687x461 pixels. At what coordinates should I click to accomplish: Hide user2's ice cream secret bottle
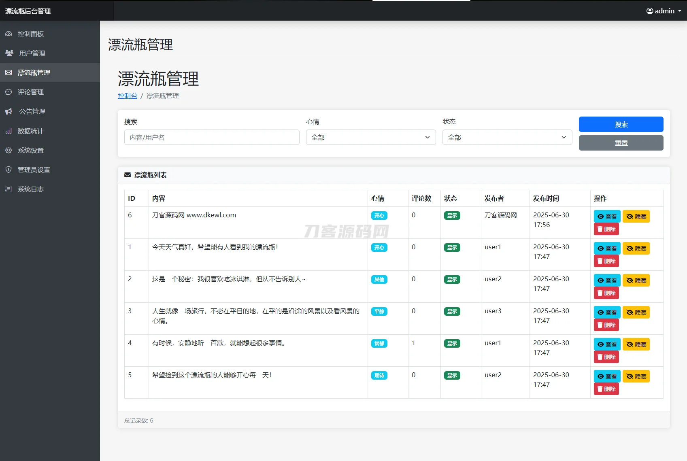click(x=636, y=280)
